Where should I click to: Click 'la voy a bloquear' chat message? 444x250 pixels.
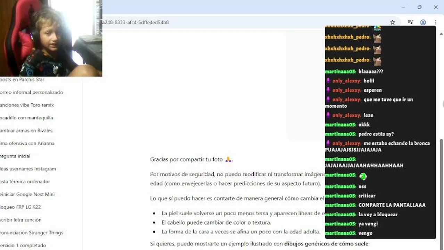tap(378, 215)
